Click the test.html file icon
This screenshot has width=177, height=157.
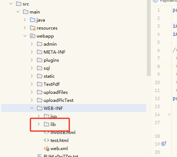[47, 140]
